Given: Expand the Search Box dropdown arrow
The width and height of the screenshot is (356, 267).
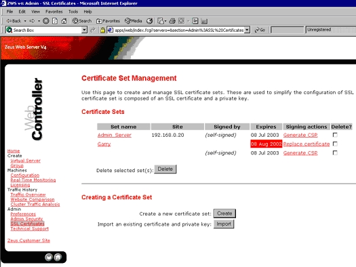Looking at the screenshot, I should 84,30.
